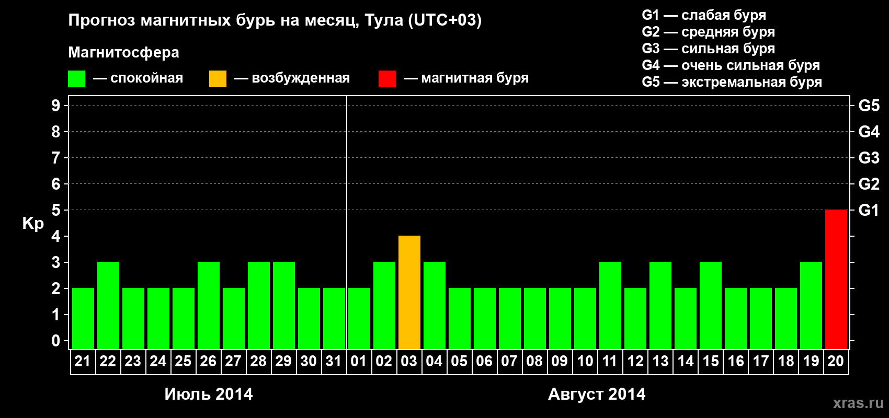This screenshot has height=418, width=889.
Task: Click the 'G4 — очень сильная буря' legend line
Action: click(731, 65)
